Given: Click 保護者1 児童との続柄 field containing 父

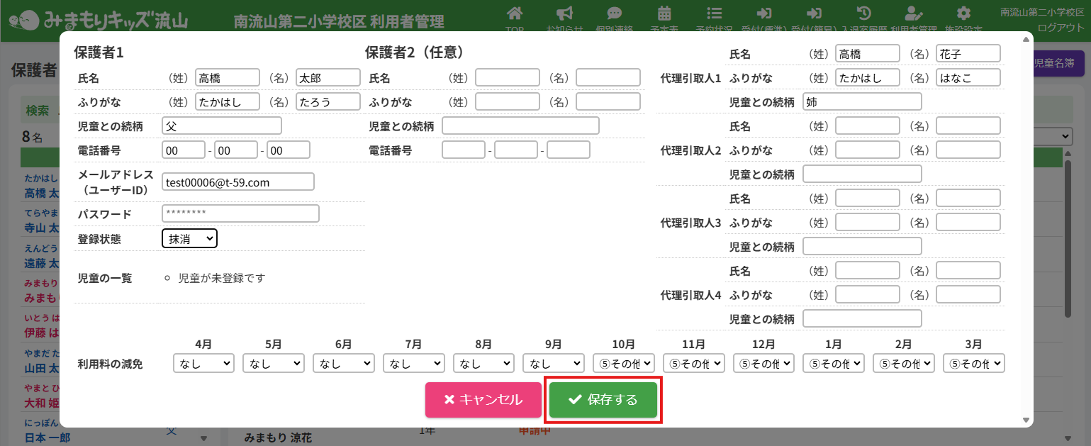Looking at the screenshot, I should [x=221, y=126].
